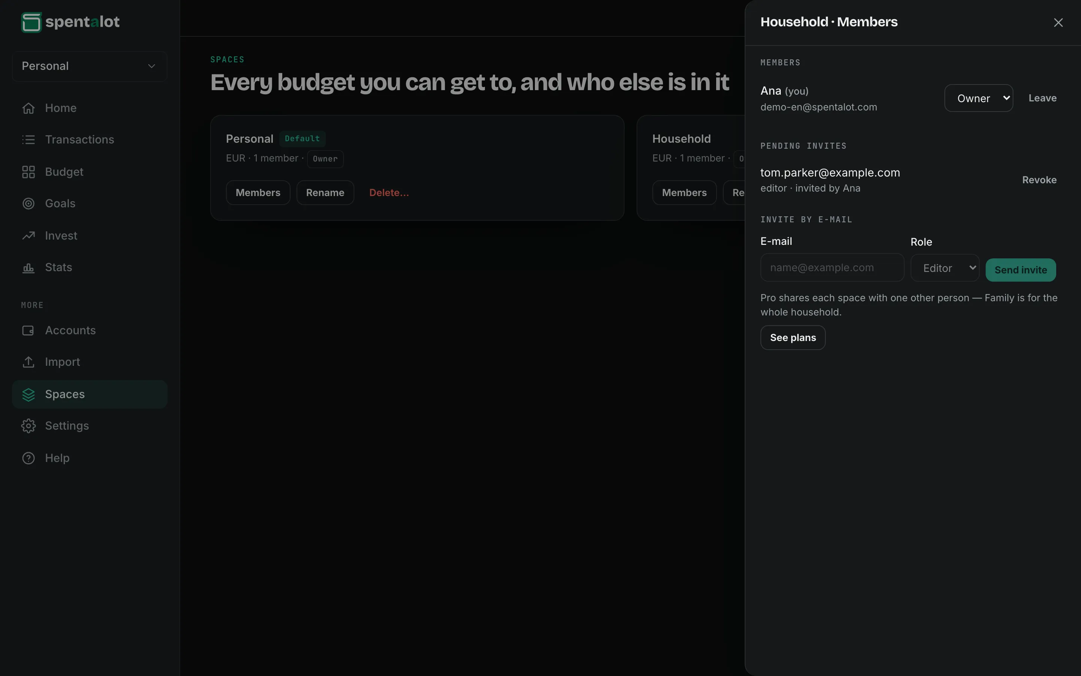Click the See plans button
This screenshot has width=1081, height=676.
tap(793, 338)
